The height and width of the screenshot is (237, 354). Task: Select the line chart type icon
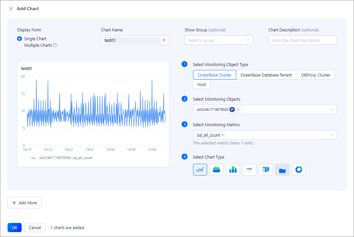tap(200, 170)
